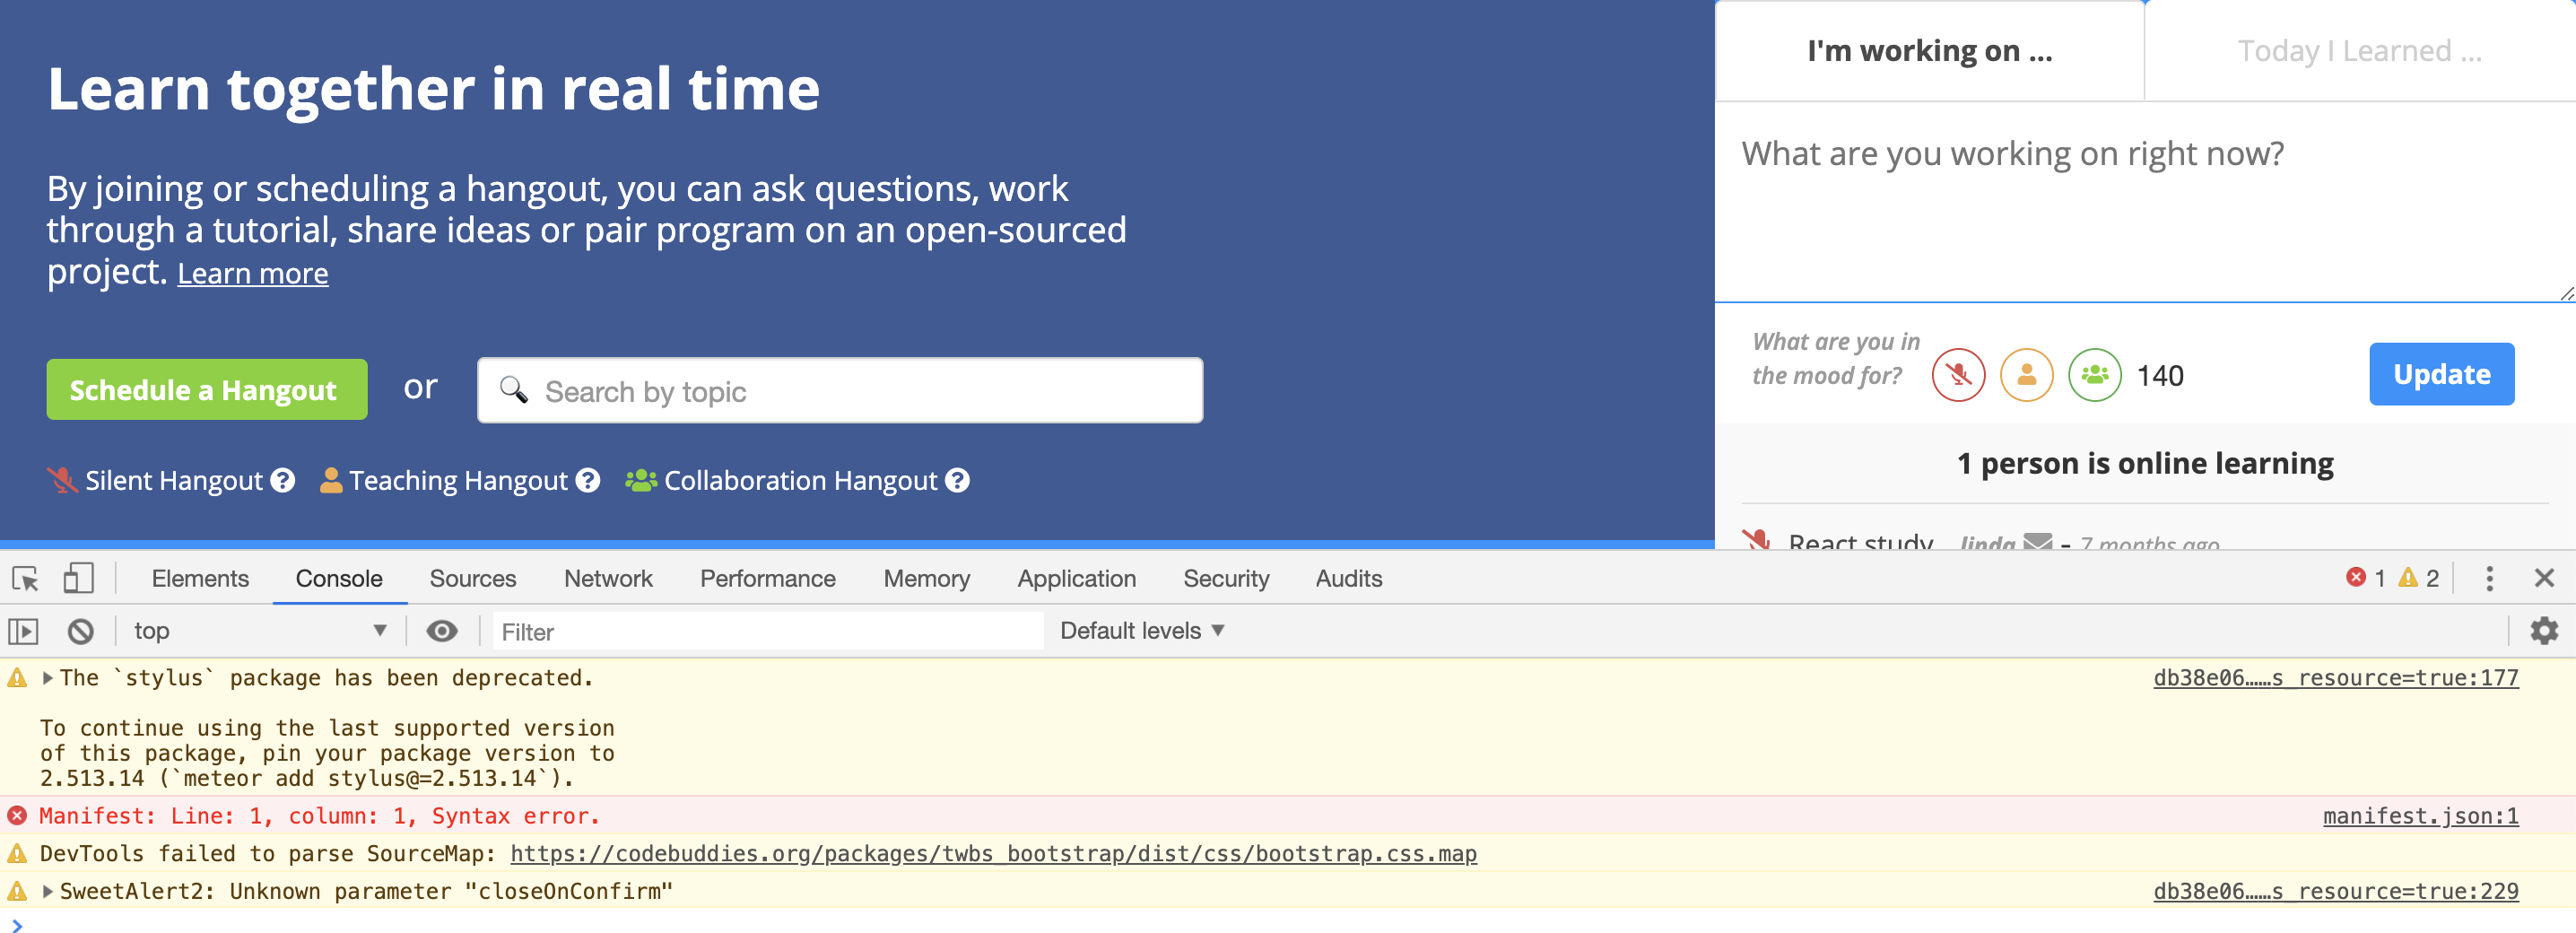Viewport: 2576px width, 933px height.
Task: Create a live expression with the eye icon
Action: pyautogui.click(x=443, y=630)
